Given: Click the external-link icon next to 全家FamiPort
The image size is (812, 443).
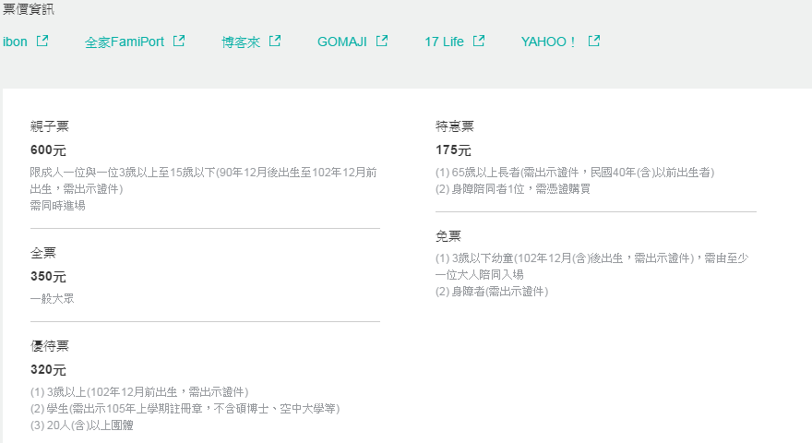Looking at the screenshot, I should click(179, 41).
